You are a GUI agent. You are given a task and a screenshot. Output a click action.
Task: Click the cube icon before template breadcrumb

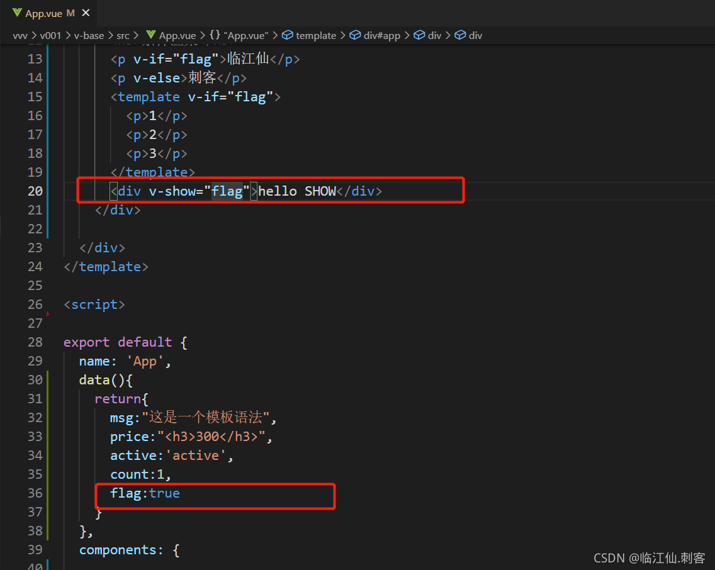287,35
